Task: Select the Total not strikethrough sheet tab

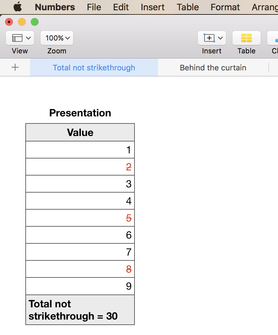Action: click(x=94, y=68)
